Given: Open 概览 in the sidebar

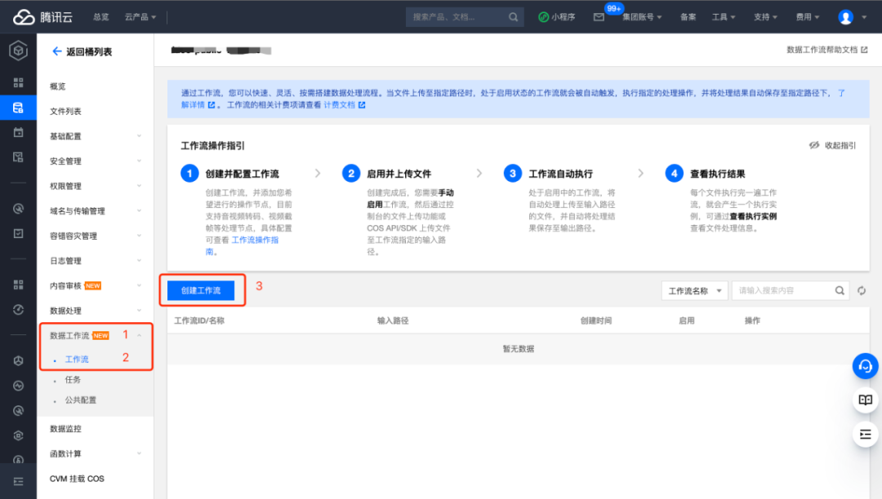Looking at the screenshot, I should [x=57, y=86].
